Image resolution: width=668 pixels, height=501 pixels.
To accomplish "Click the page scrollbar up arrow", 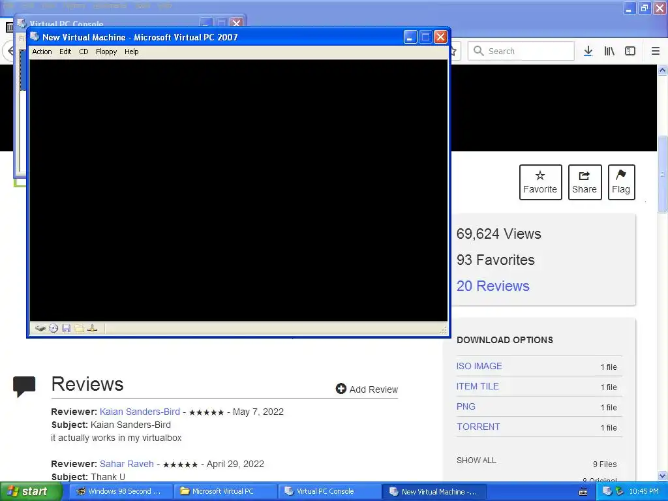I will (663, 70).
